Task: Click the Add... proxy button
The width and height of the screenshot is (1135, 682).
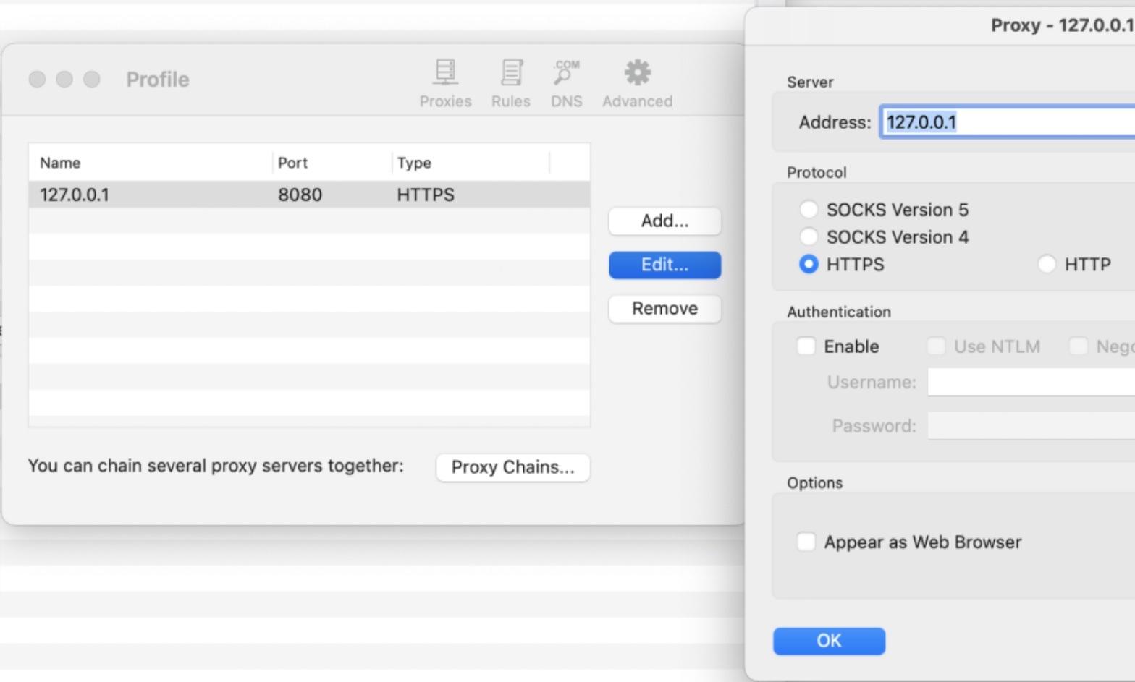Action: [x=664, y=221]
